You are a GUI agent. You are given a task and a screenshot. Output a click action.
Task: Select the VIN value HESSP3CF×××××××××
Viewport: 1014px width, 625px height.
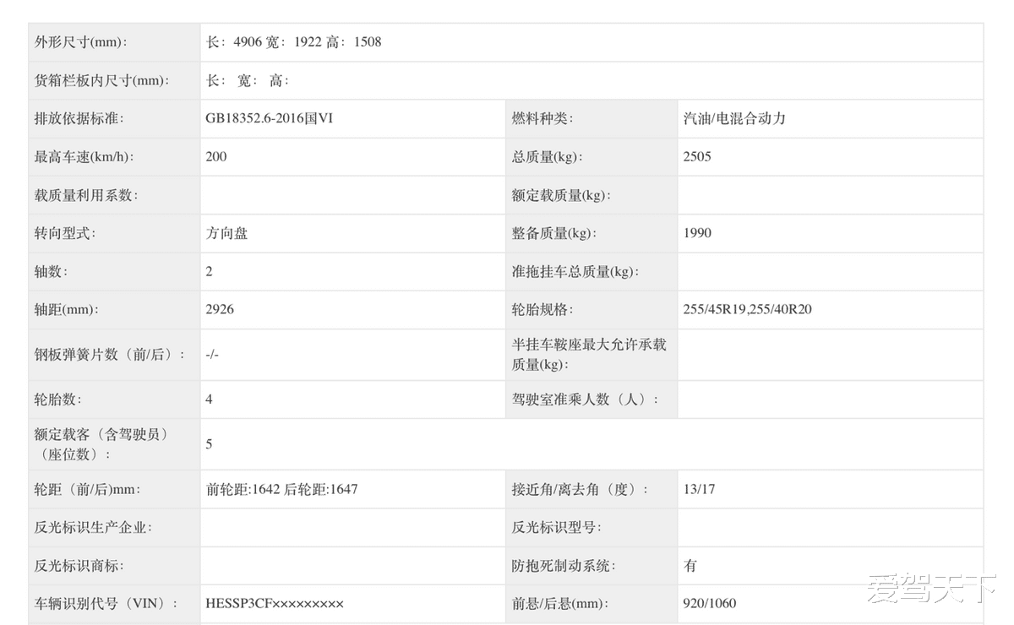click(275, 604)
